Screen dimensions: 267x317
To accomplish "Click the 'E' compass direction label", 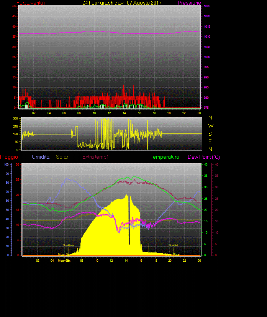I will [x=210, y=141].
